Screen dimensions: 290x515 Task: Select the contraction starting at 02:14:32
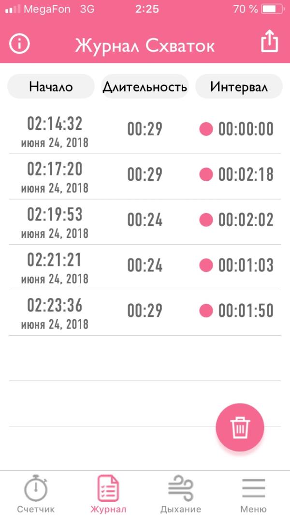55,131
